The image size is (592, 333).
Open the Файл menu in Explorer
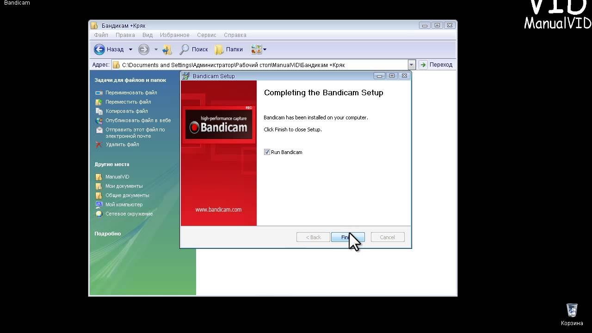[x=101, y=35]
